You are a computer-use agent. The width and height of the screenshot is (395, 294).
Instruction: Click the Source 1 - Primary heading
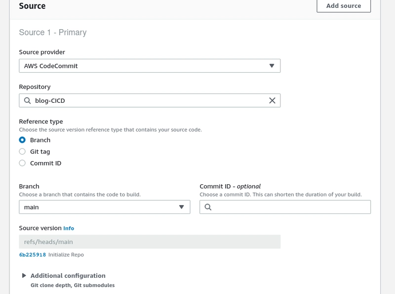click(x=53, y=33)
